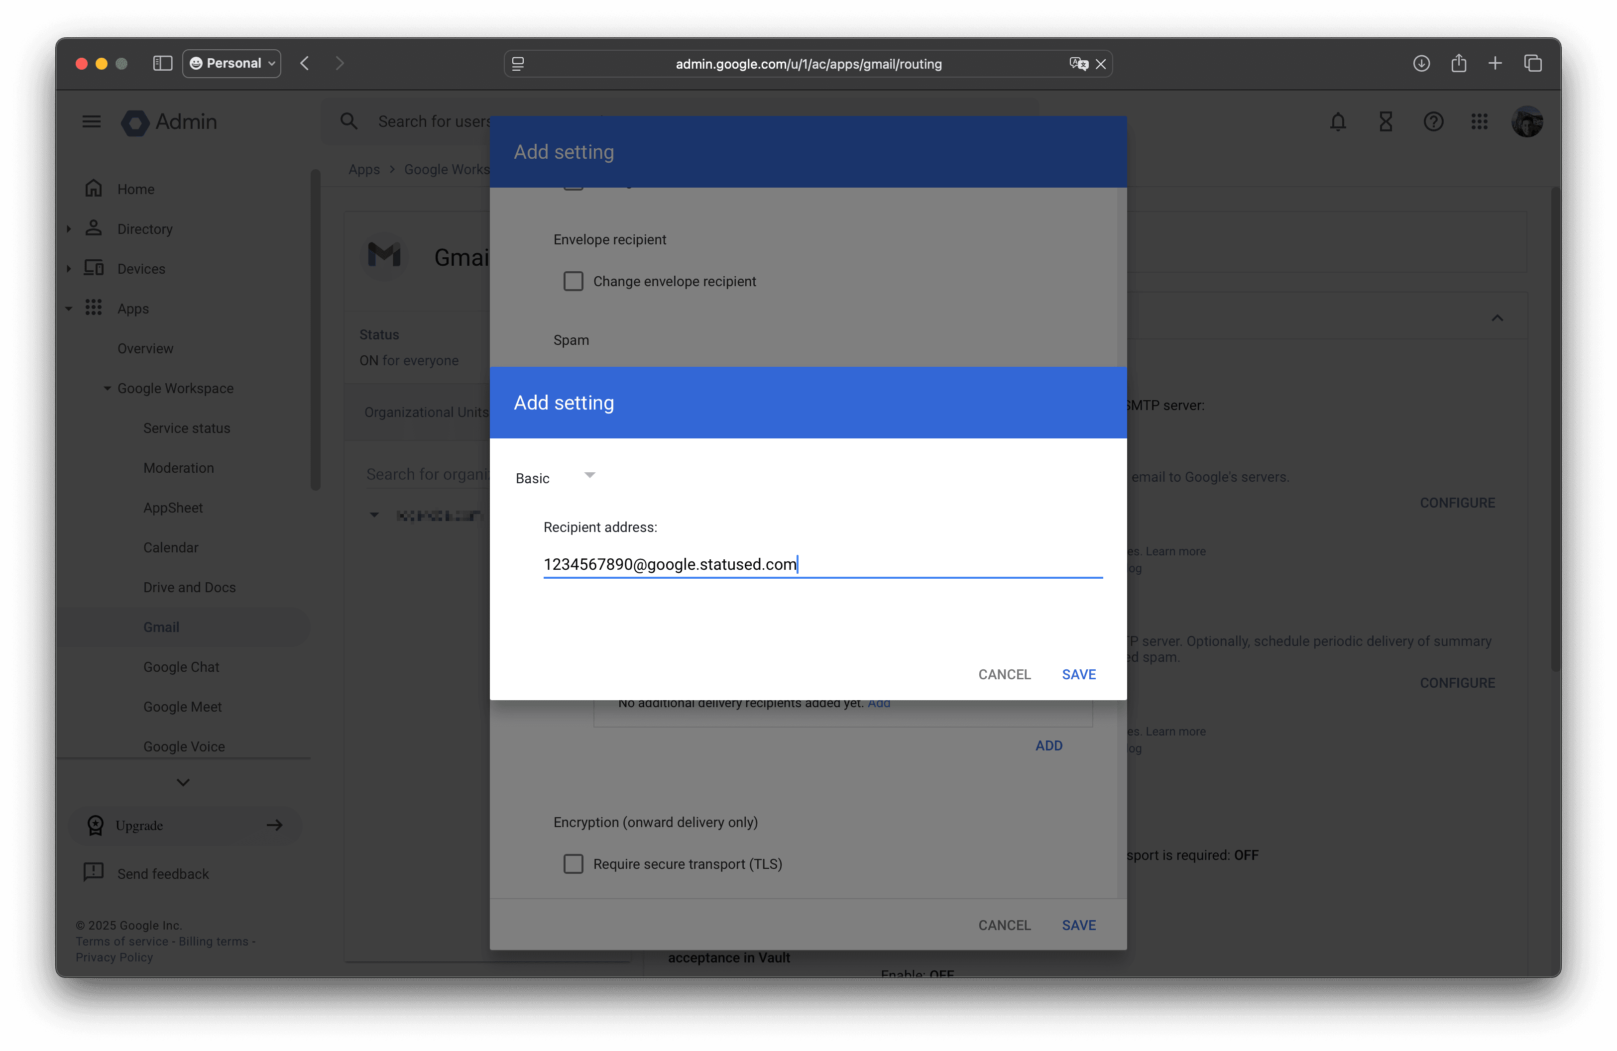The height and width of the screenshot is (1051, 1617).
Task: Open the Personal profile dropdown
Action: [231, 63]
